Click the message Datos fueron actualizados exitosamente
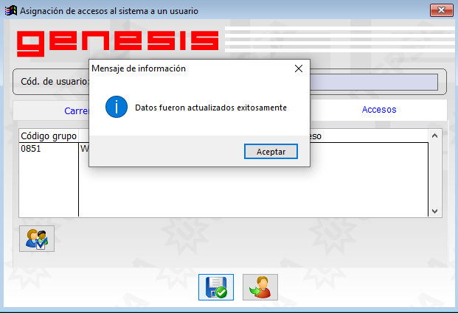This screenshot has height=313, width=458. click(211, 108)
